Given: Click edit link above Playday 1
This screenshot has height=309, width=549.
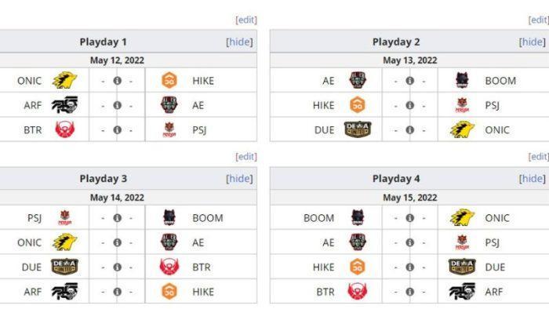Looking at the screenshot, I should click(246, 20).
